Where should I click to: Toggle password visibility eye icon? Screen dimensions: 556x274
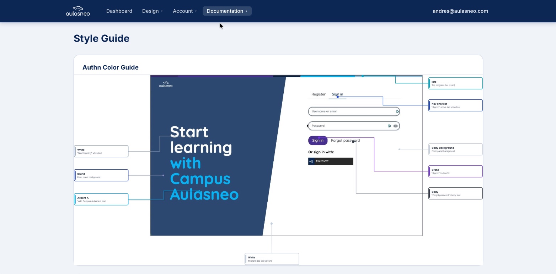[395, 126]
